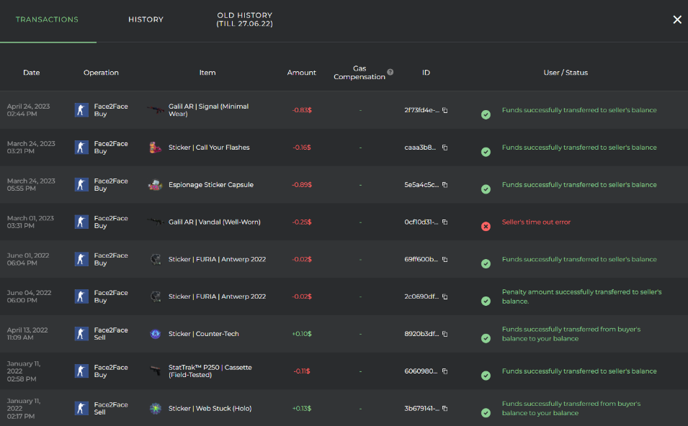Click the Gas Compensation help icon
Image resolution: width=688 pixels, height=426 pixels.
pyautogui.click(x=390, y=72)
